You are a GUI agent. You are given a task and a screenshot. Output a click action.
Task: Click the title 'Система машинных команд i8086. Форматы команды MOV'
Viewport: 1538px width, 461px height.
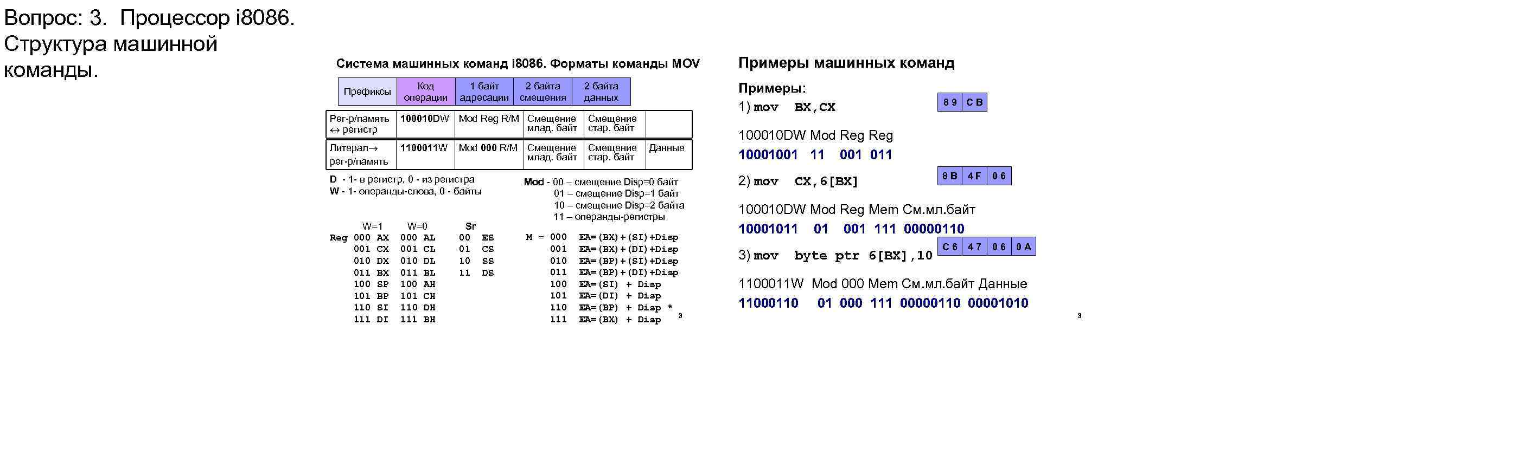click(518, 63)
